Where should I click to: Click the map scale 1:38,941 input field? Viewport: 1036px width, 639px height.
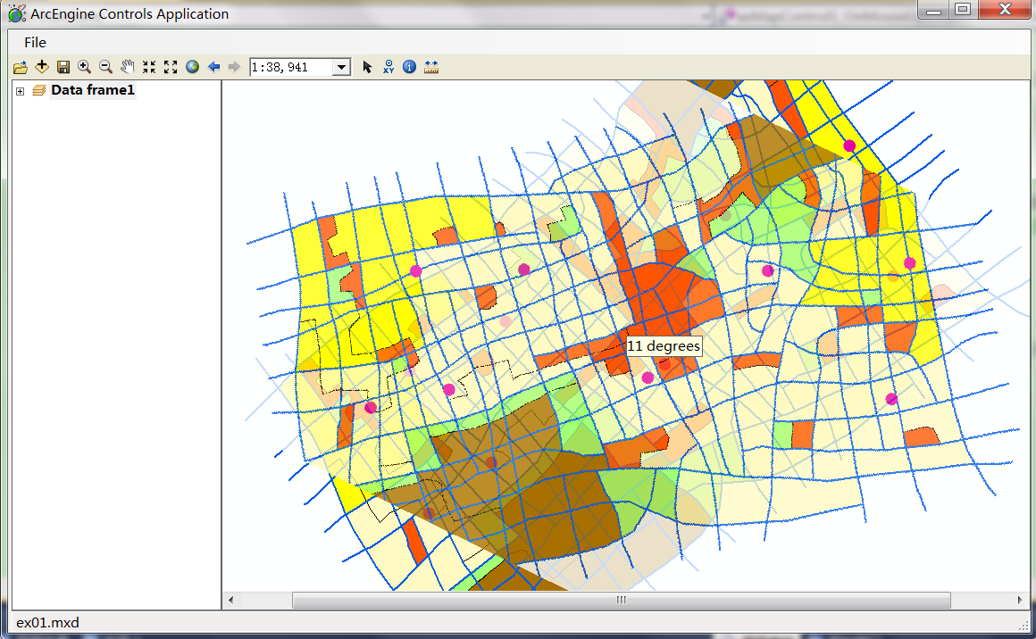pyautogui.click(x=291, y=67)
